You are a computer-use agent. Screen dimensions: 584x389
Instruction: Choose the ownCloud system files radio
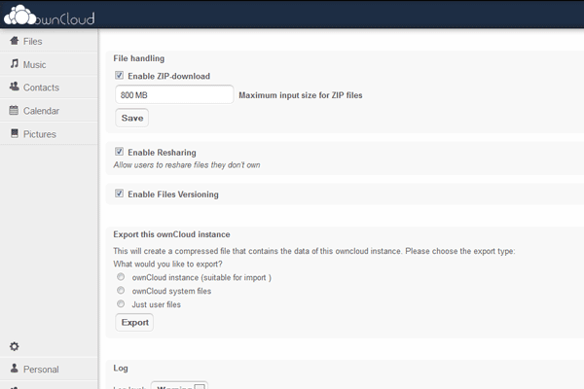point(121,291)
